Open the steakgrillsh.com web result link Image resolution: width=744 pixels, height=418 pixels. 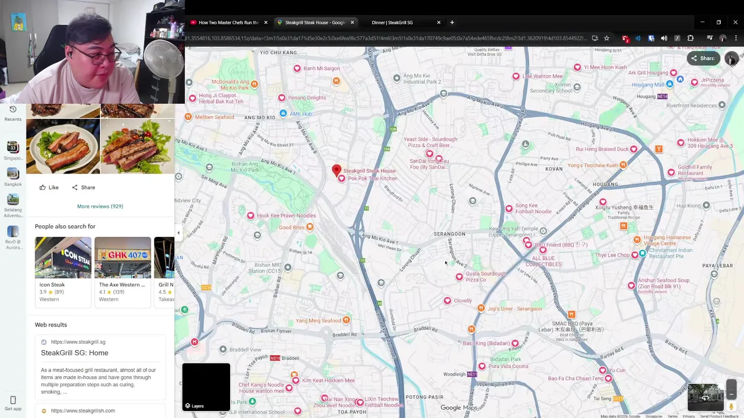(x=83, y=410)
